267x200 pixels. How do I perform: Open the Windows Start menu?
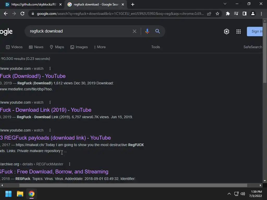pos(8,194)
